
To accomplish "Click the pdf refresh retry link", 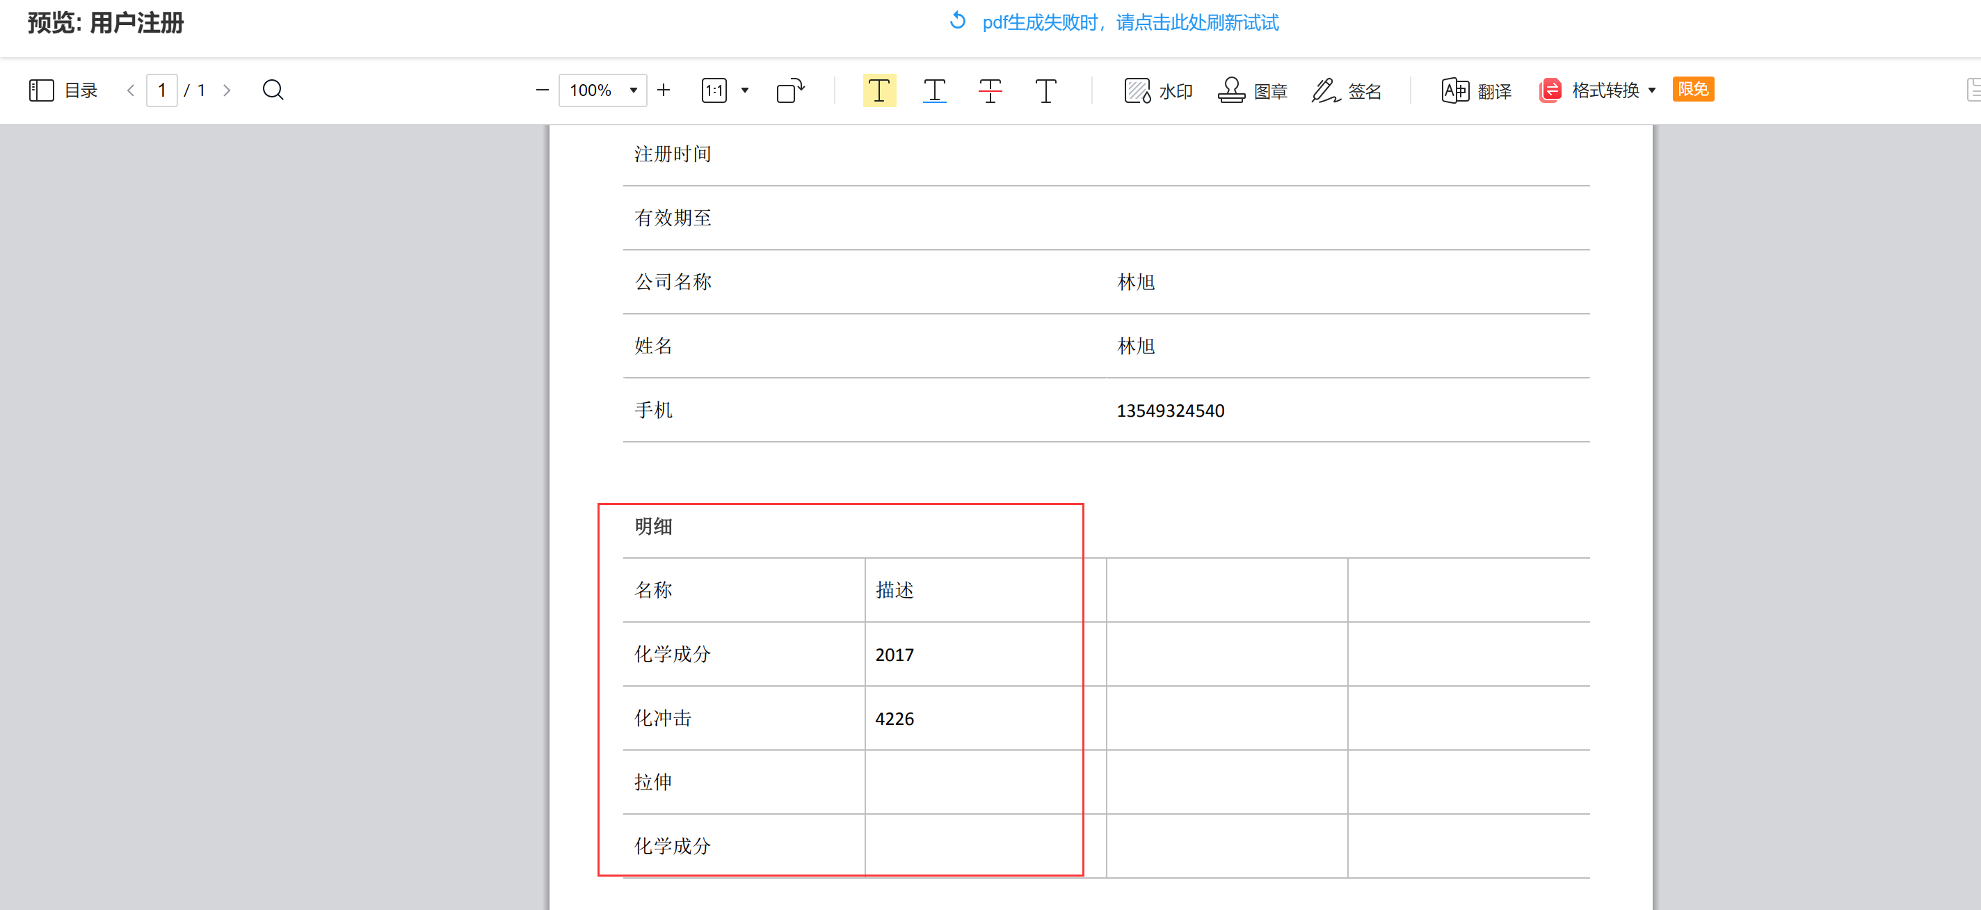I will [x=1116, y=22].
